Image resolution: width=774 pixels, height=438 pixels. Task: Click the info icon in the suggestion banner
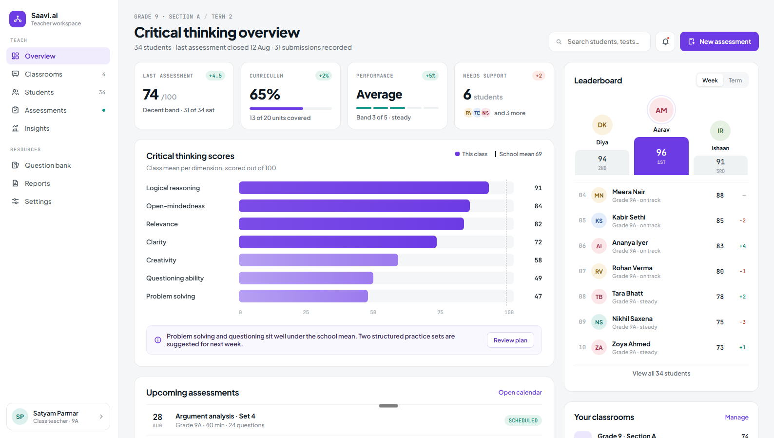158,340
